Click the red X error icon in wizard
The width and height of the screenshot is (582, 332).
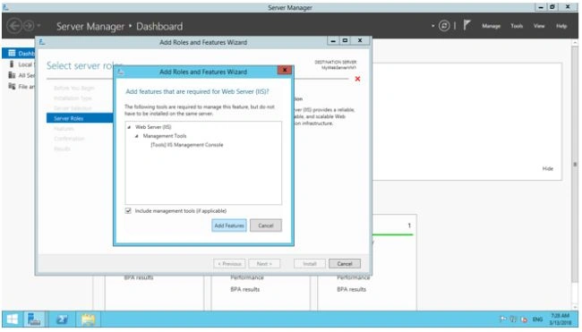click(357, 79)
